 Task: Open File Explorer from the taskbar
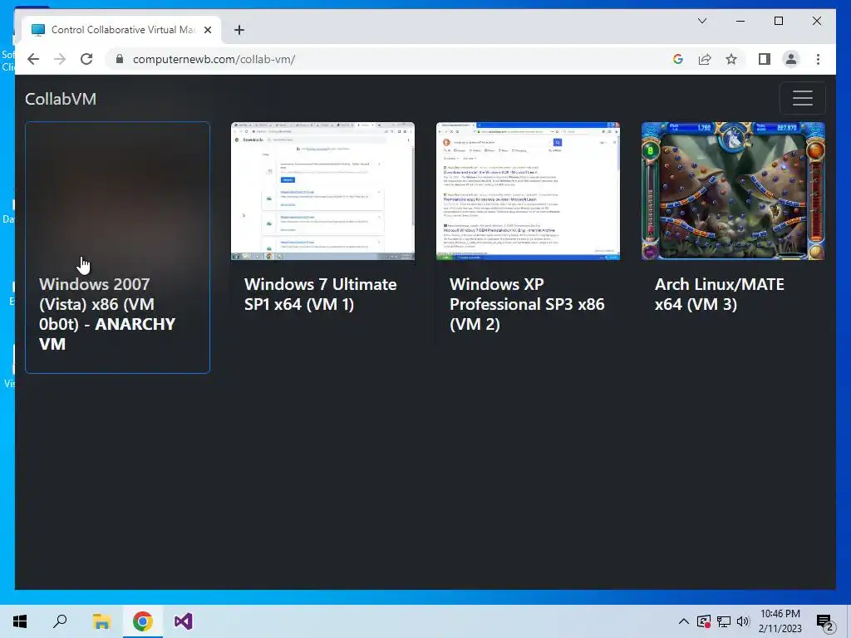(x=101, y=621)
